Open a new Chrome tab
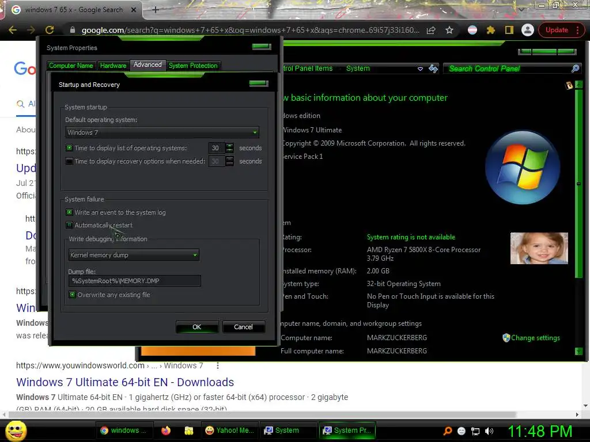The image size is (590, 442). [156, 10]
